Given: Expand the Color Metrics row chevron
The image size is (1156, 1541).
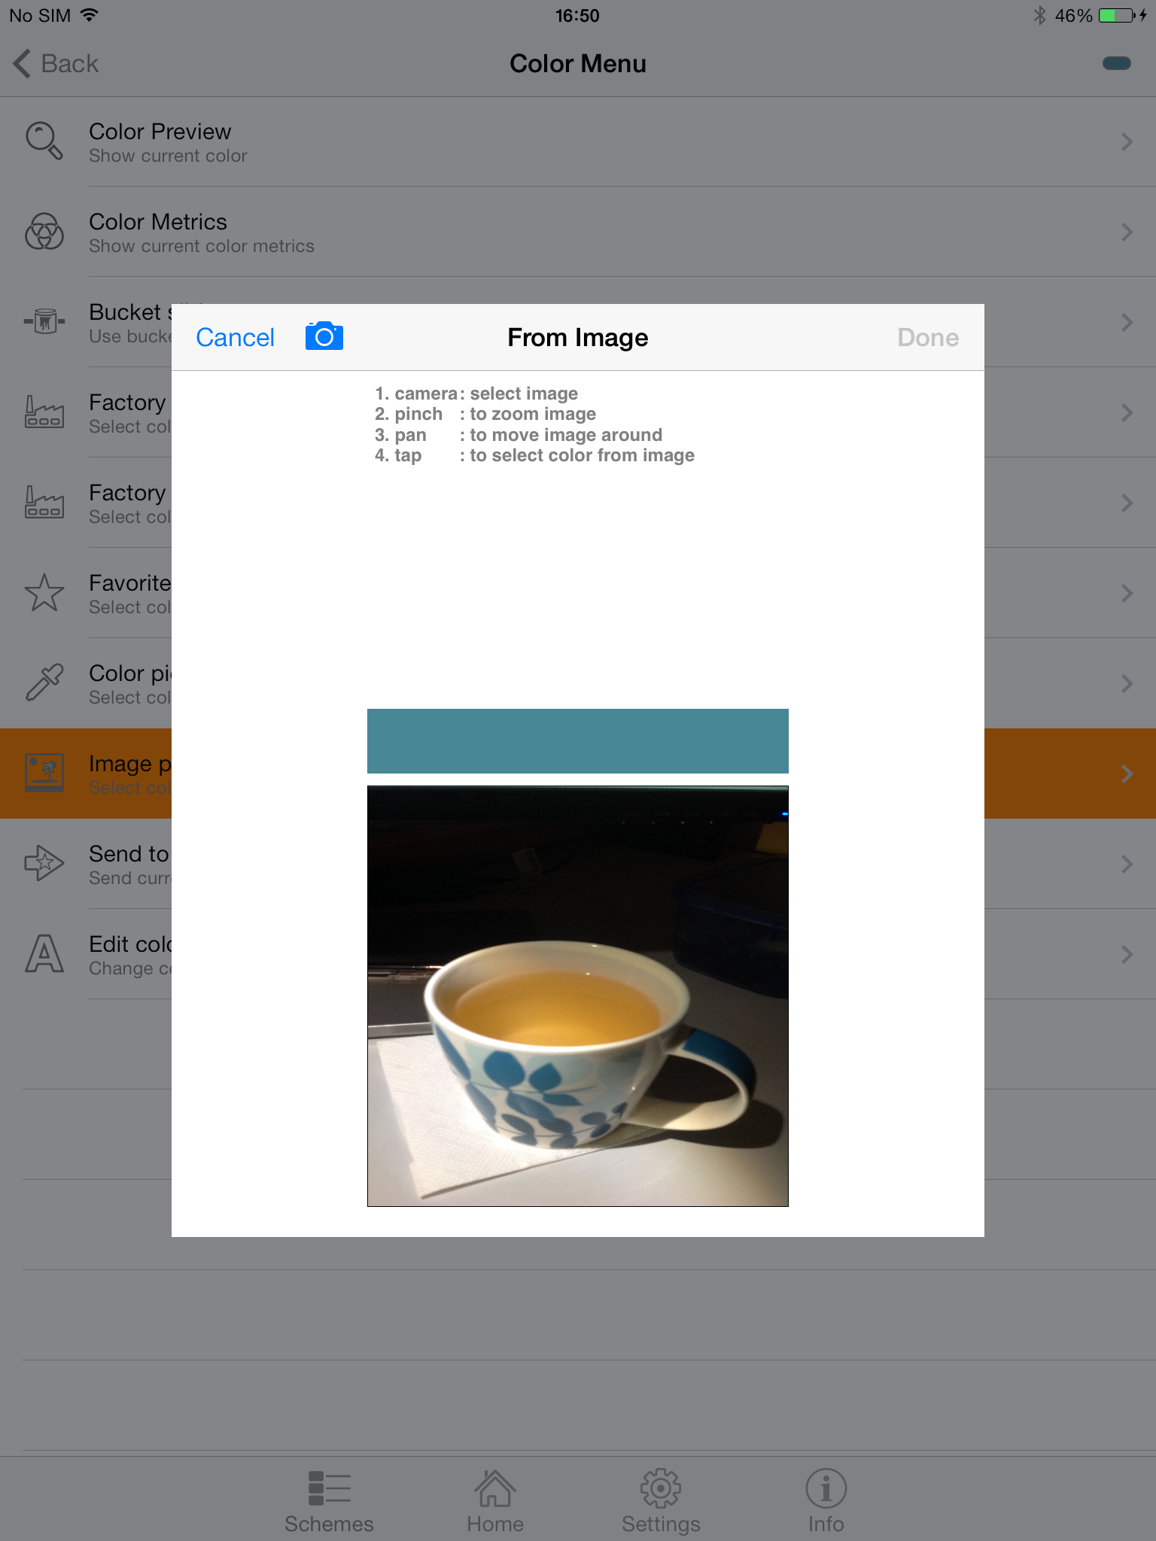Looking at the screenshot, I should (1126, 232).
